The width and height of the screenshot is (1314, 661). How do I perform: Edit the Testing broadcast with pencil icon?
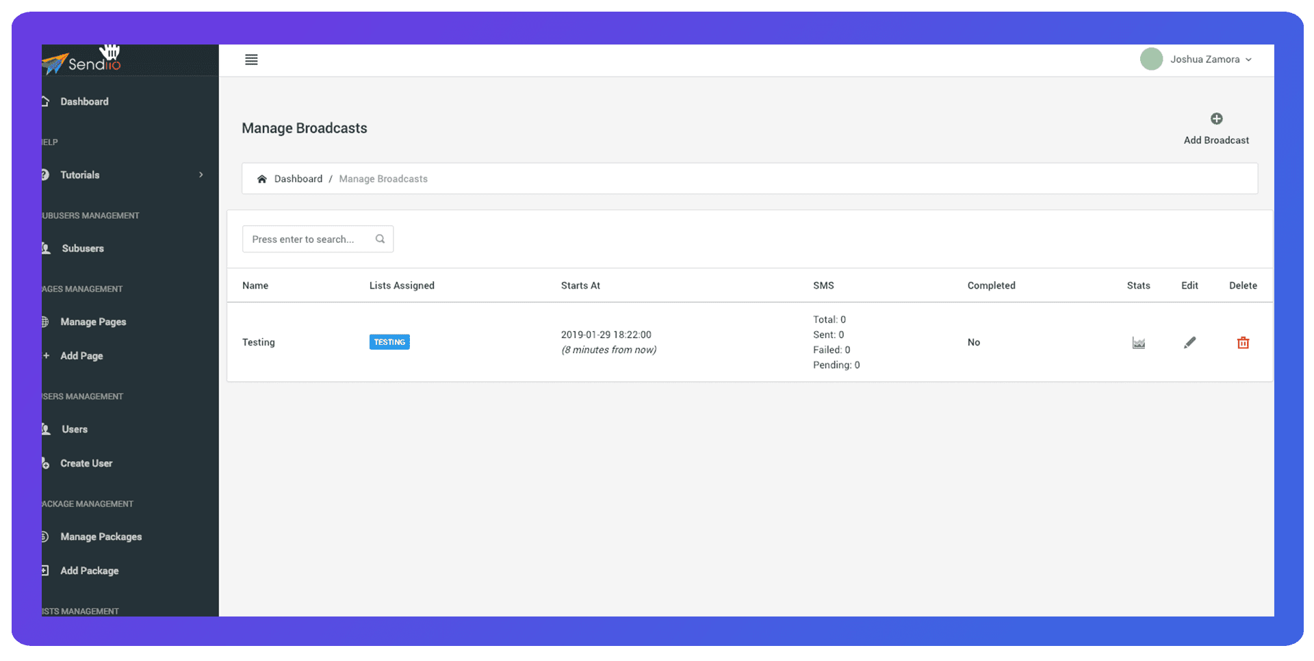coord(1189,343)
